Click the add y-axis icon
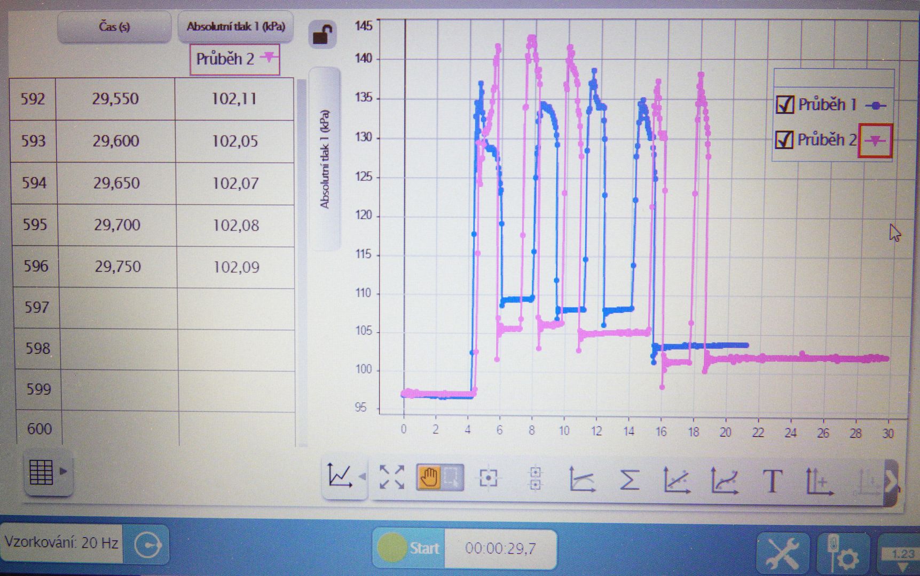 (x=819, y=481)
